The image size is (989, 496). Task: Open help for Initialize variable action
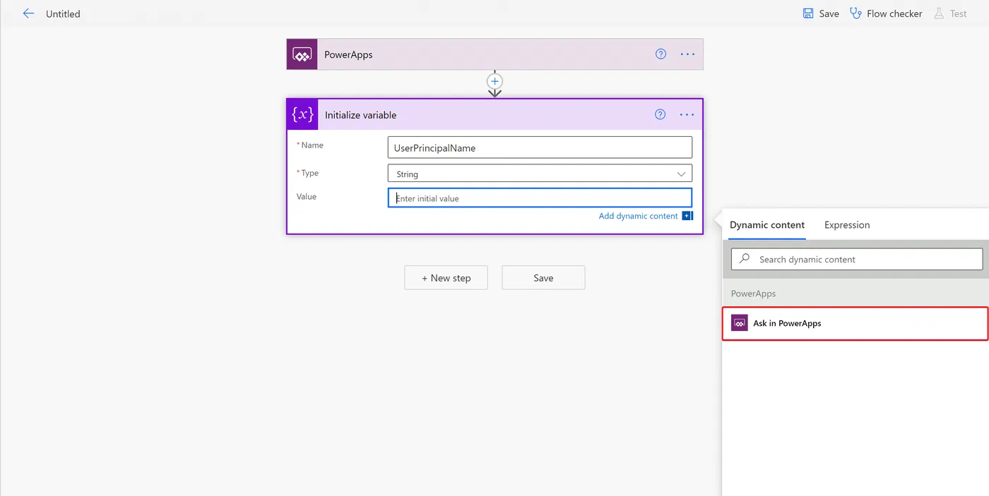(x=660, y=114)
